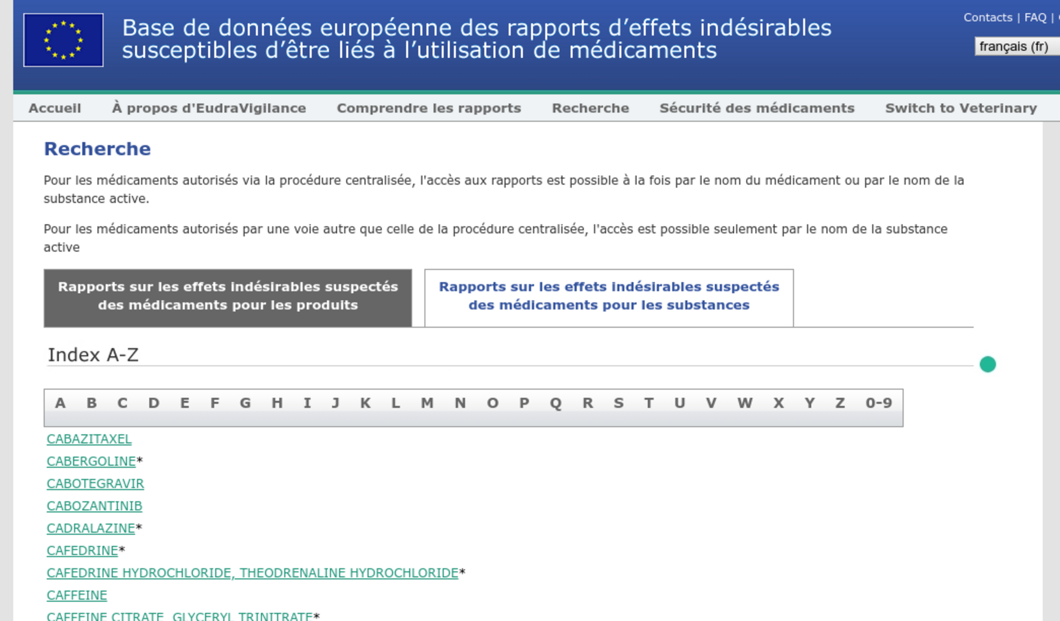
Task: Select letter K in the index
Action: coord(366,403)
